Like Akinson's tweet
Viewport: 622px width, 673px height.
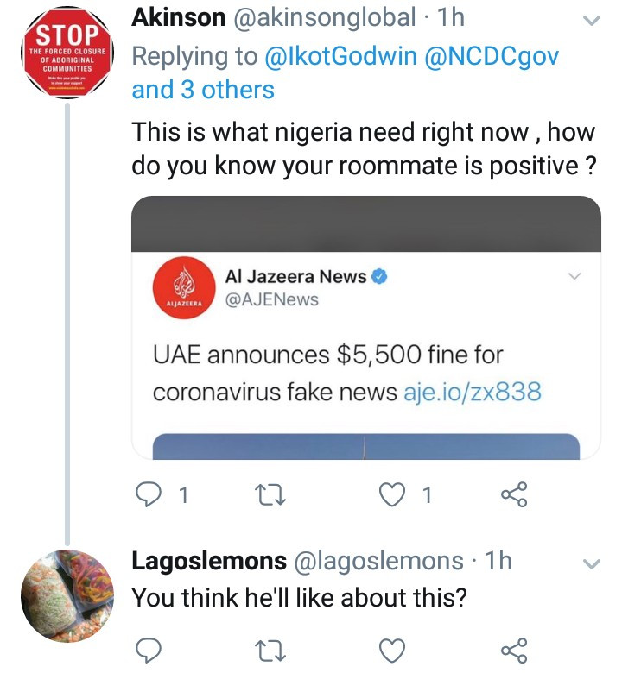pyautogui.click(x=392, y=495)
